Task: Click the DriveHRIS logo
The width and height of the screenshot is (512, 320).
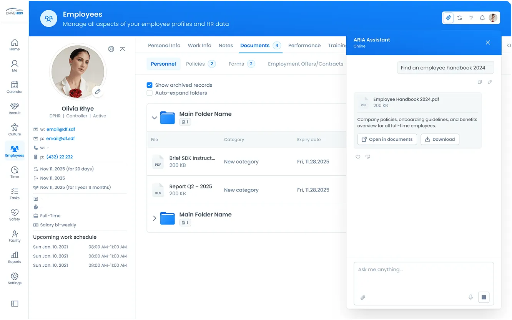Action: (x=15, y=12)
